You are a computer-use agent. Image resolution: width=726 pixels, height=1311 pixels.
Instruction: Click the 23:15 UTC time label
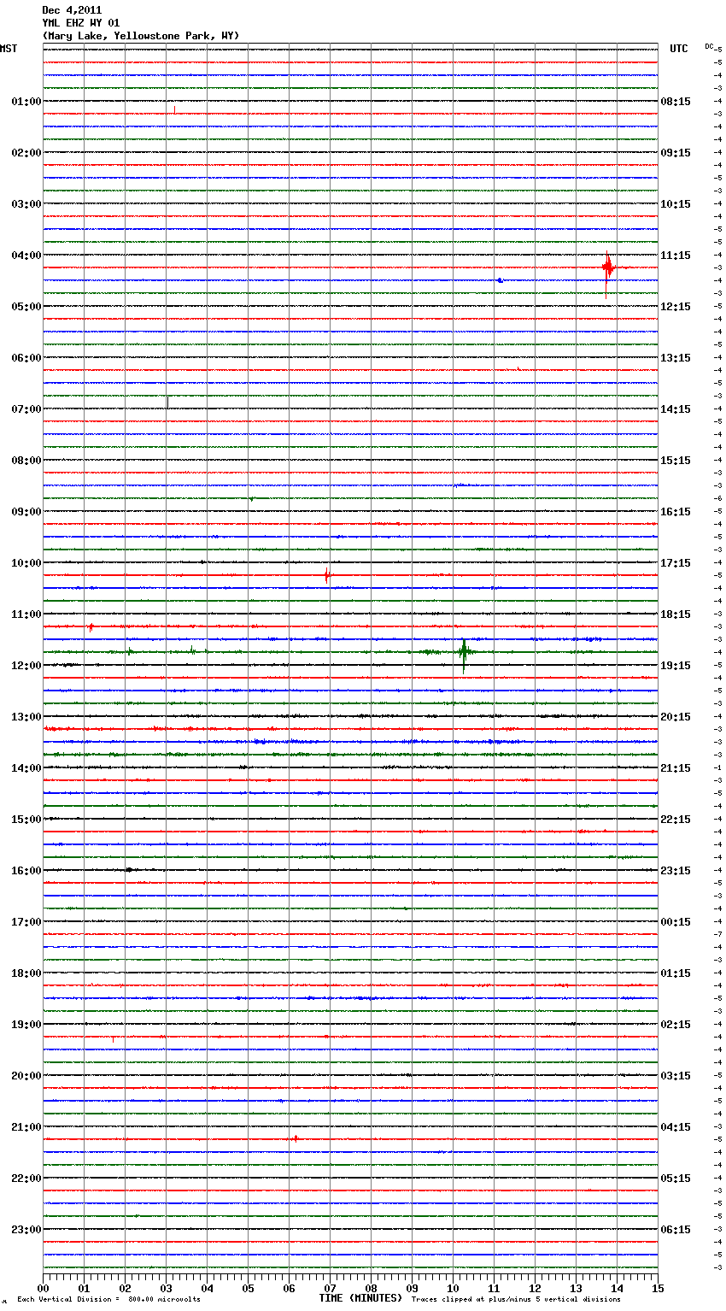(676, 871)
